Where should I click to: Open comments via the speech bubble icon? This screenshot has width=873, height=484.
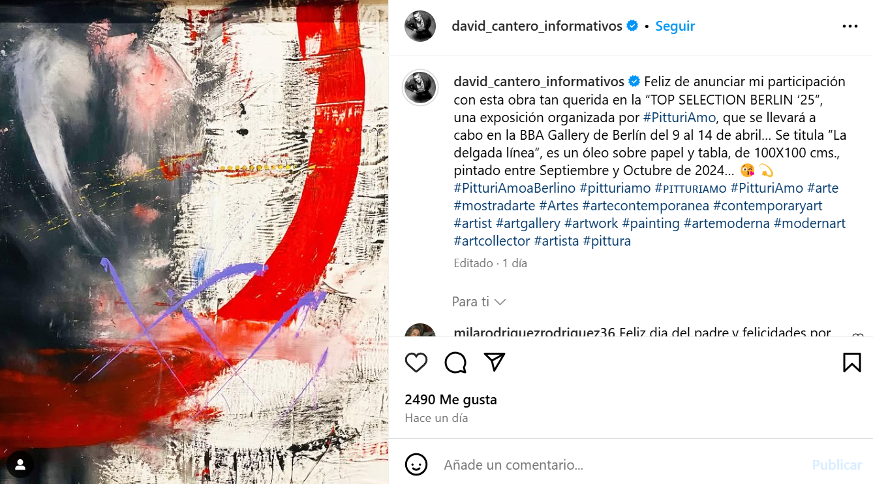point(455,363)
